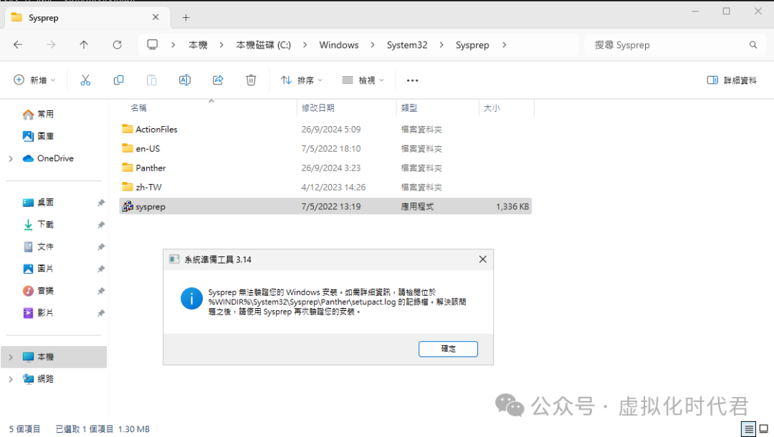
Task: Sort by 修改日期 column header
Action: 318,107
